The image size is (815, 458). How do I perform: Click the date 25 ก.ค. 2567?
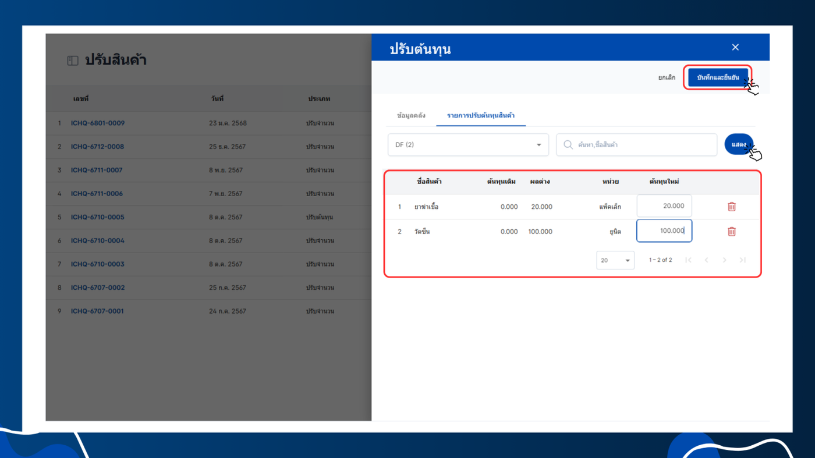click(x=227, y=287)
